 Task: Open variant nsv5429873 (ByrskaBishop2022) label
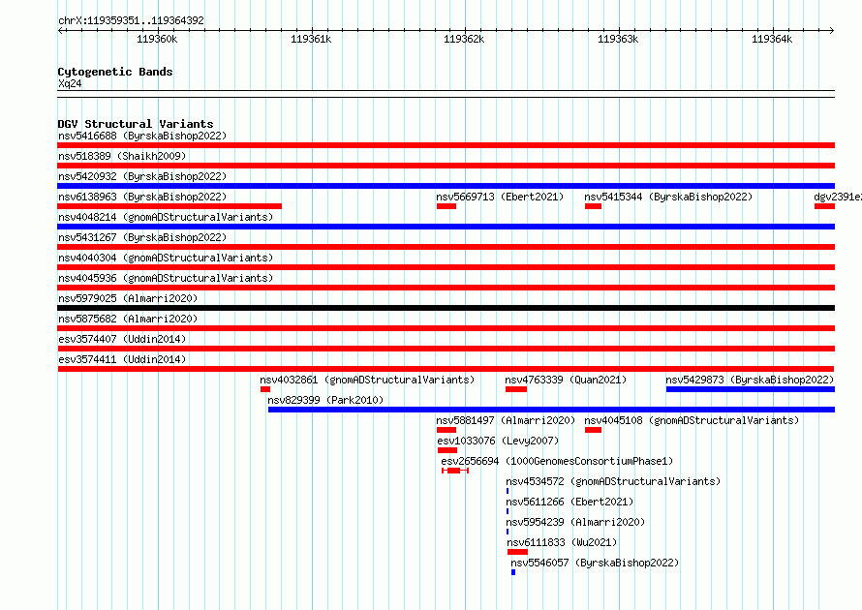pyautogui.click(x=750, y=380)
